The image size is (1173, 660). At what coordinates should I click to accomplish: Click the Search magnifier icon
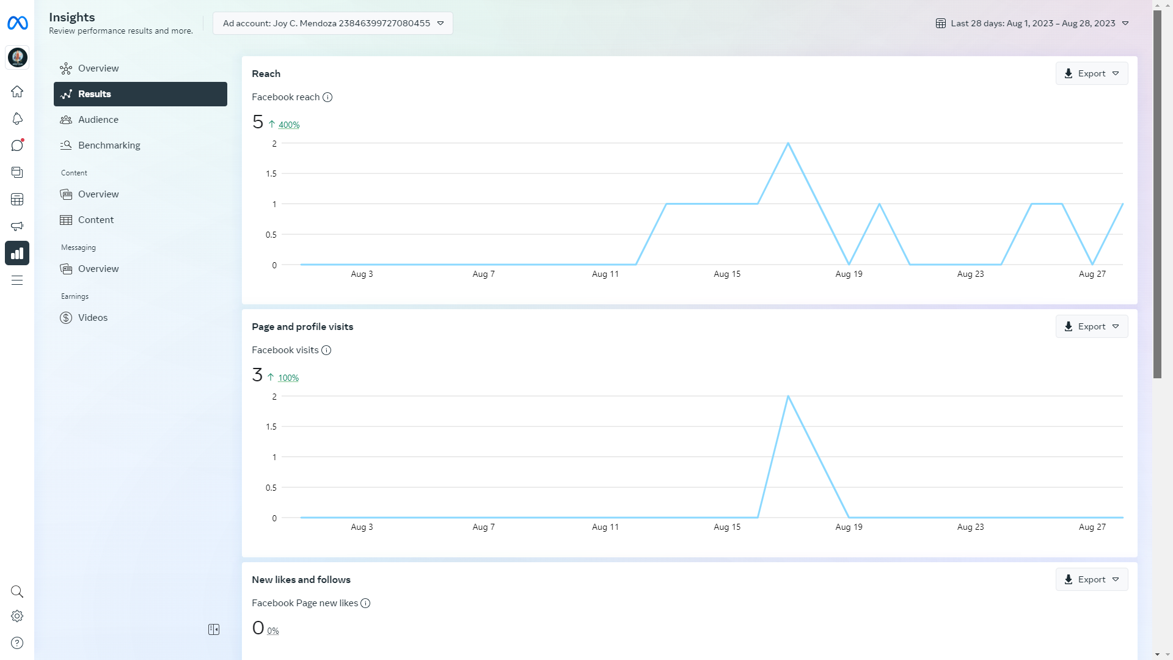point(17,592)
